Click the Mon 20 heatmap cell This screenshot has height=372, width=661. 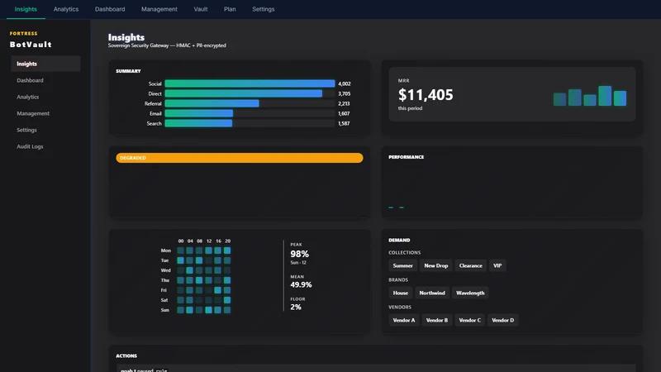point(227,250)
